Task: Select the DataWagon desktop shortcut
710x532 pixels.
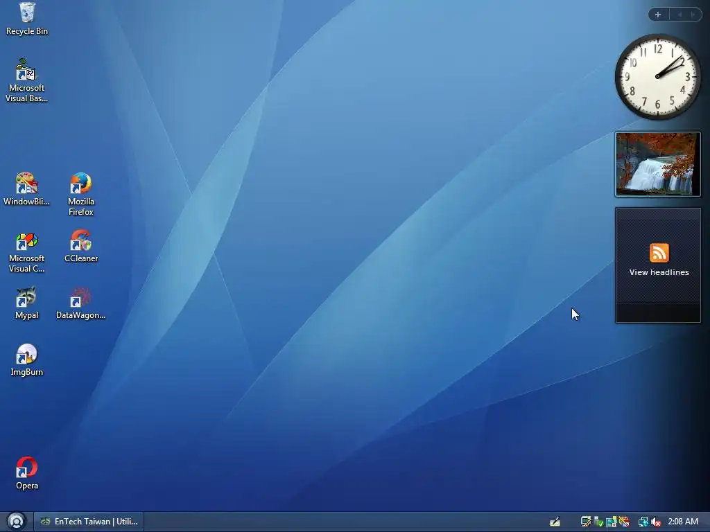Action: click(x=80, y=303)
